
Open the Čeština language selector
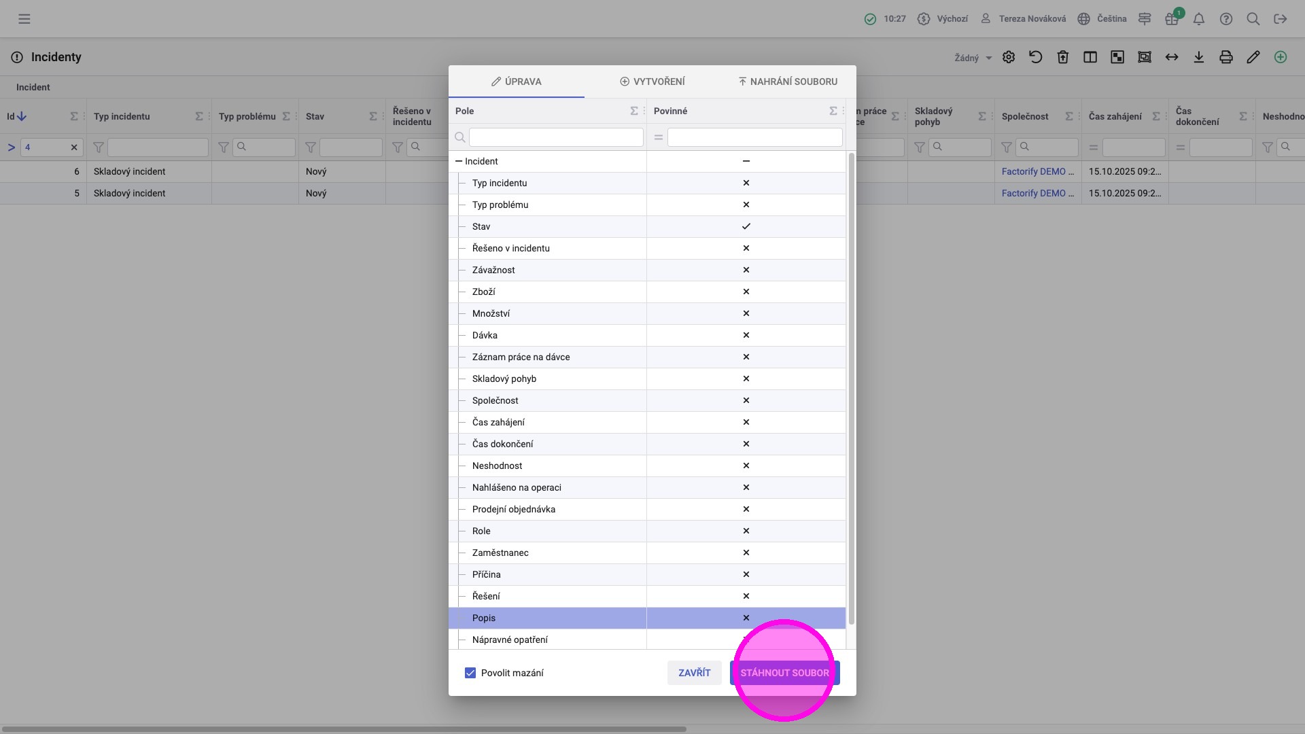click(1102, 19)
